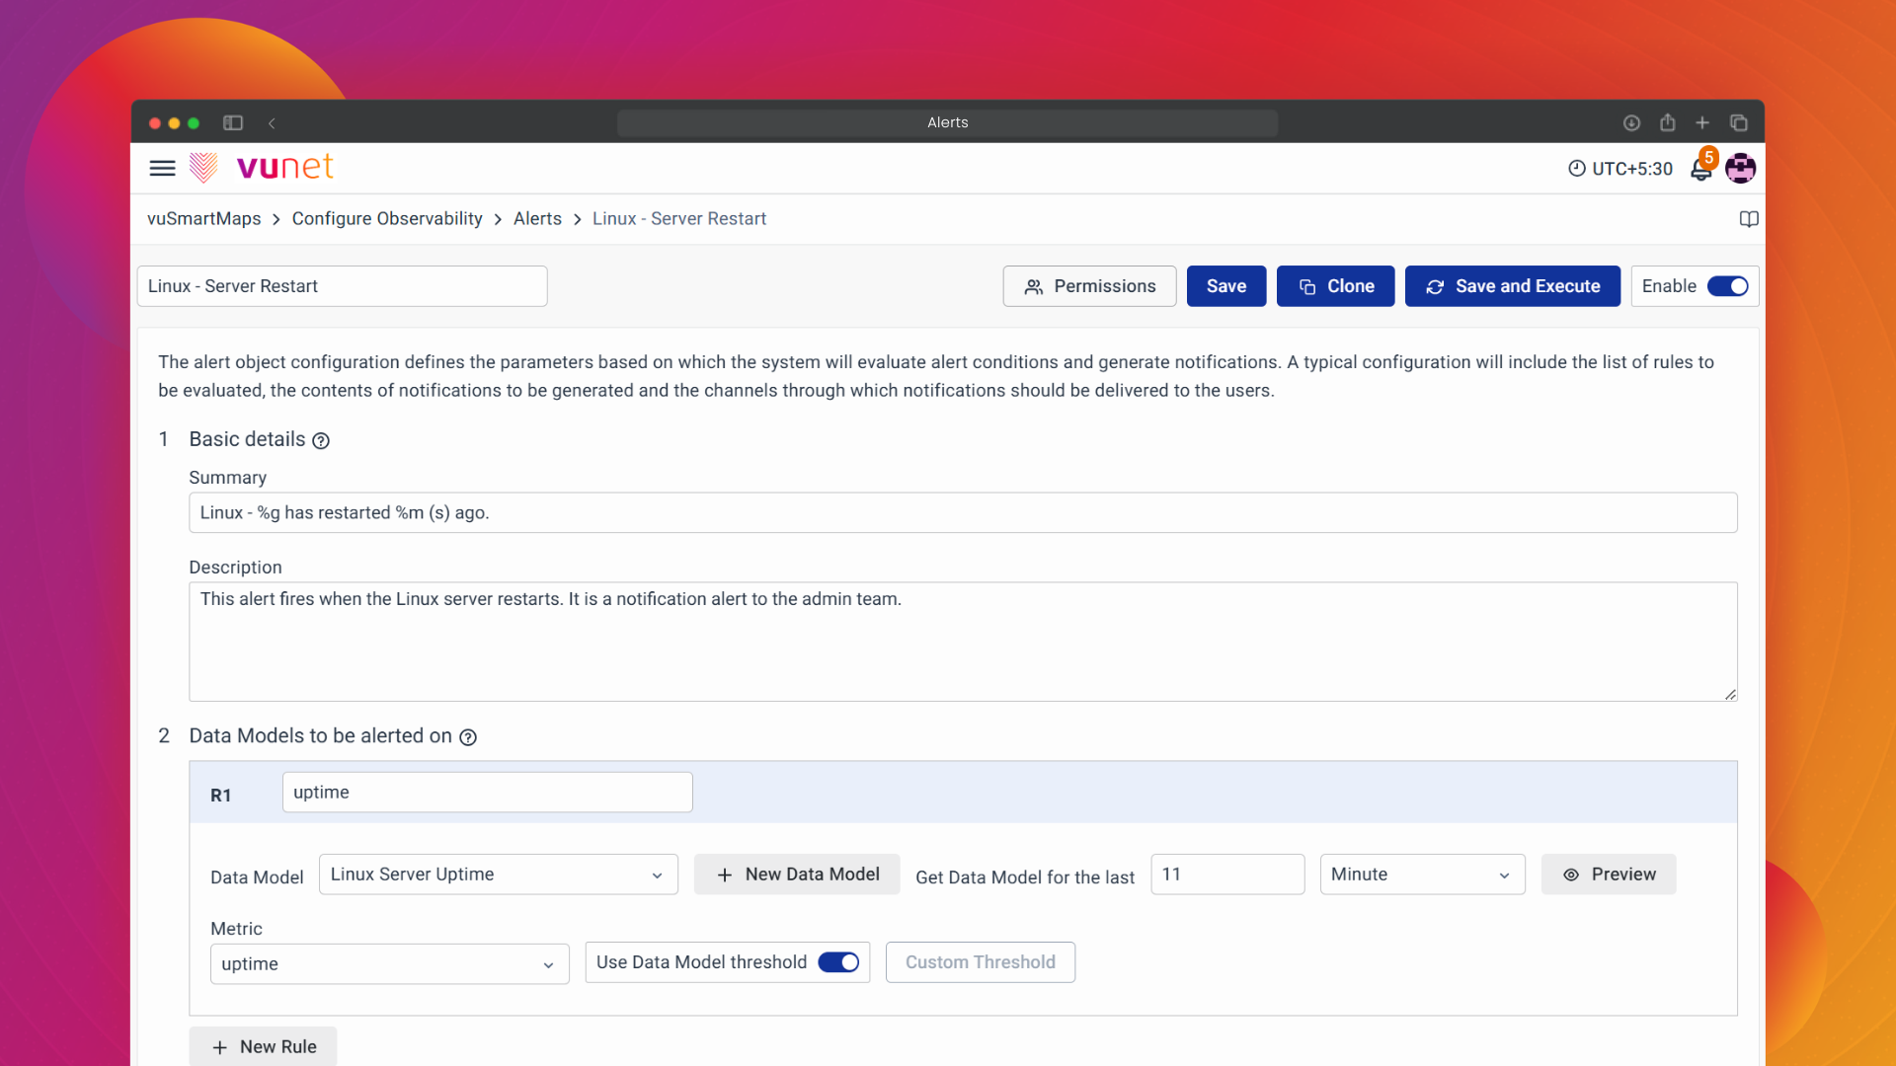Open the notifications bell icon
This screenshot has height=1066, width=1896.
pos(1700,169)
